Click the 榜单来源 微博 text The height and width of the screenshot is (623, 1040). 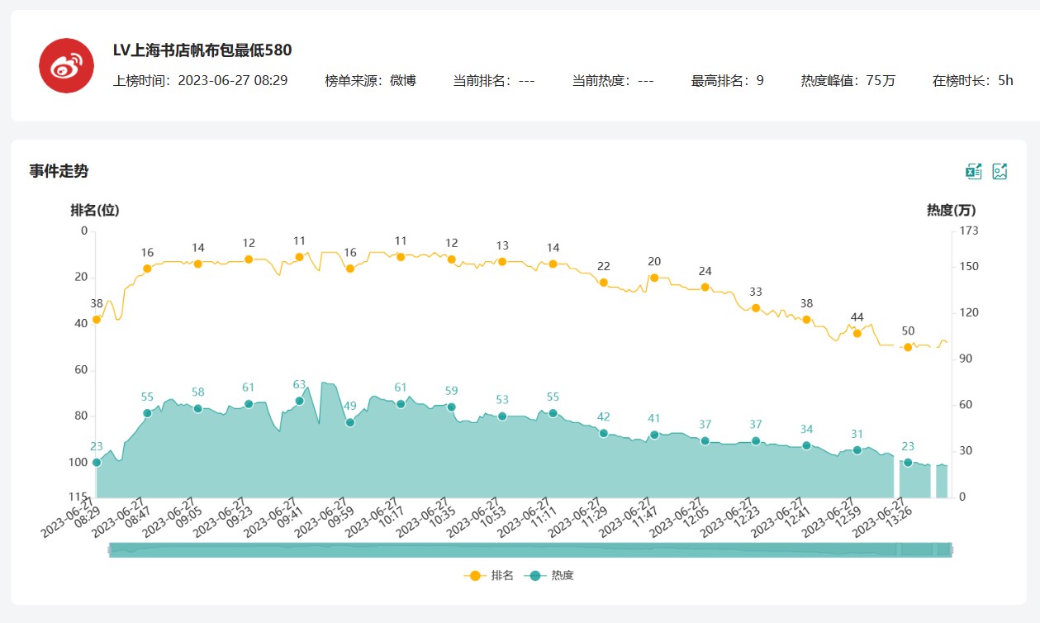(370, 81)
